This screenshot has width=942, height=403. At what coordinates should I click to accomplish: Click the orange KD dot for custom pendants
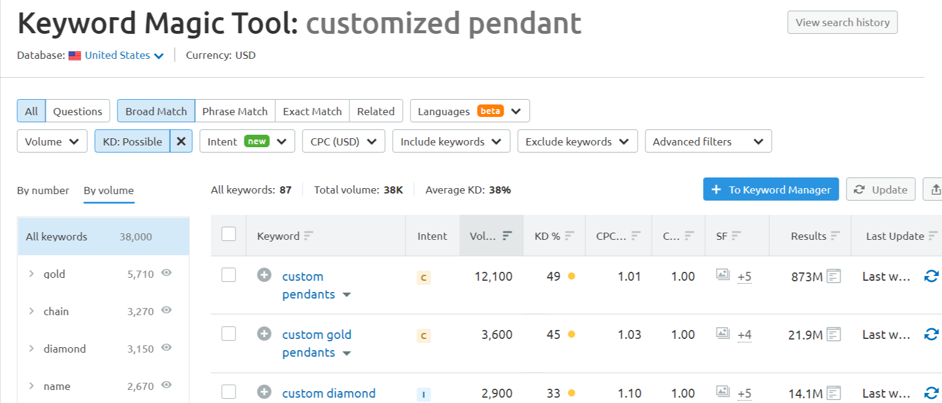tap(571, 276)
